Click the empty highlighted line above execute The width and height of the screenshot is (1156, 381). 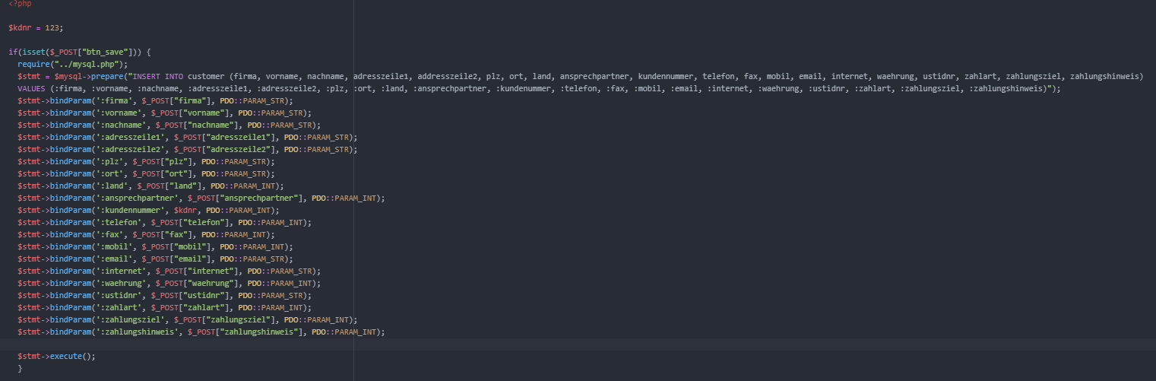(578, 344)
